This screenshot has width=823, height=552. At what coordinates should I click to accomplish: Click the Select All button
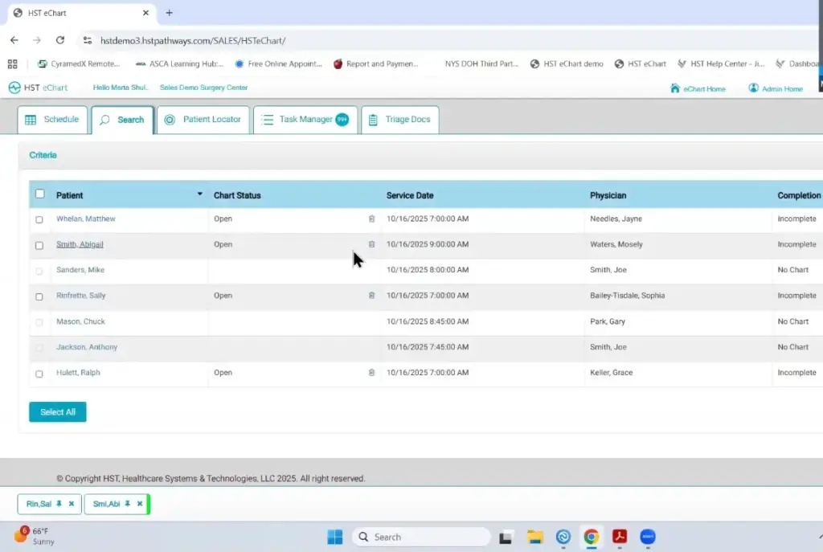click(58, 412)
